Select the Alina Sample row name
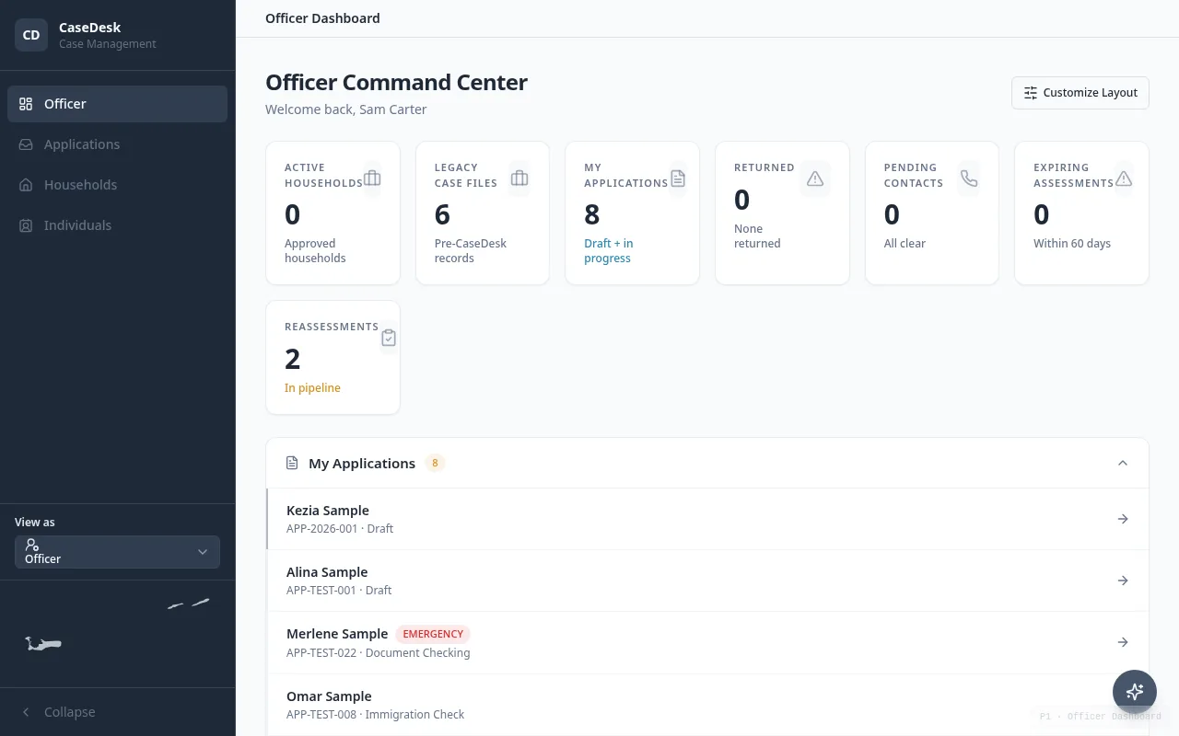This screenshot has height=736, width=1179. tap(327, 572)
